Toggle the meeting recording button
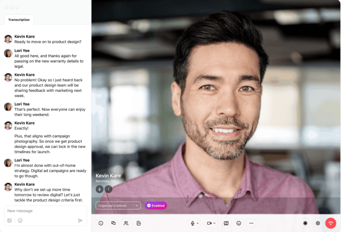This screenshot has width=342, height=232. [305, 223]
